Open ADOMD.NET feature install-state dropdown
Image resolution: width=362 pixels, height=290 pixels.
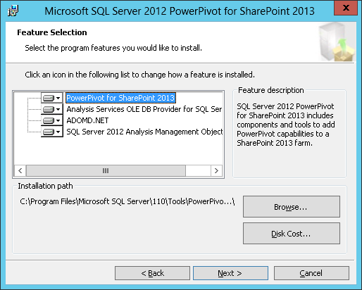52,120
